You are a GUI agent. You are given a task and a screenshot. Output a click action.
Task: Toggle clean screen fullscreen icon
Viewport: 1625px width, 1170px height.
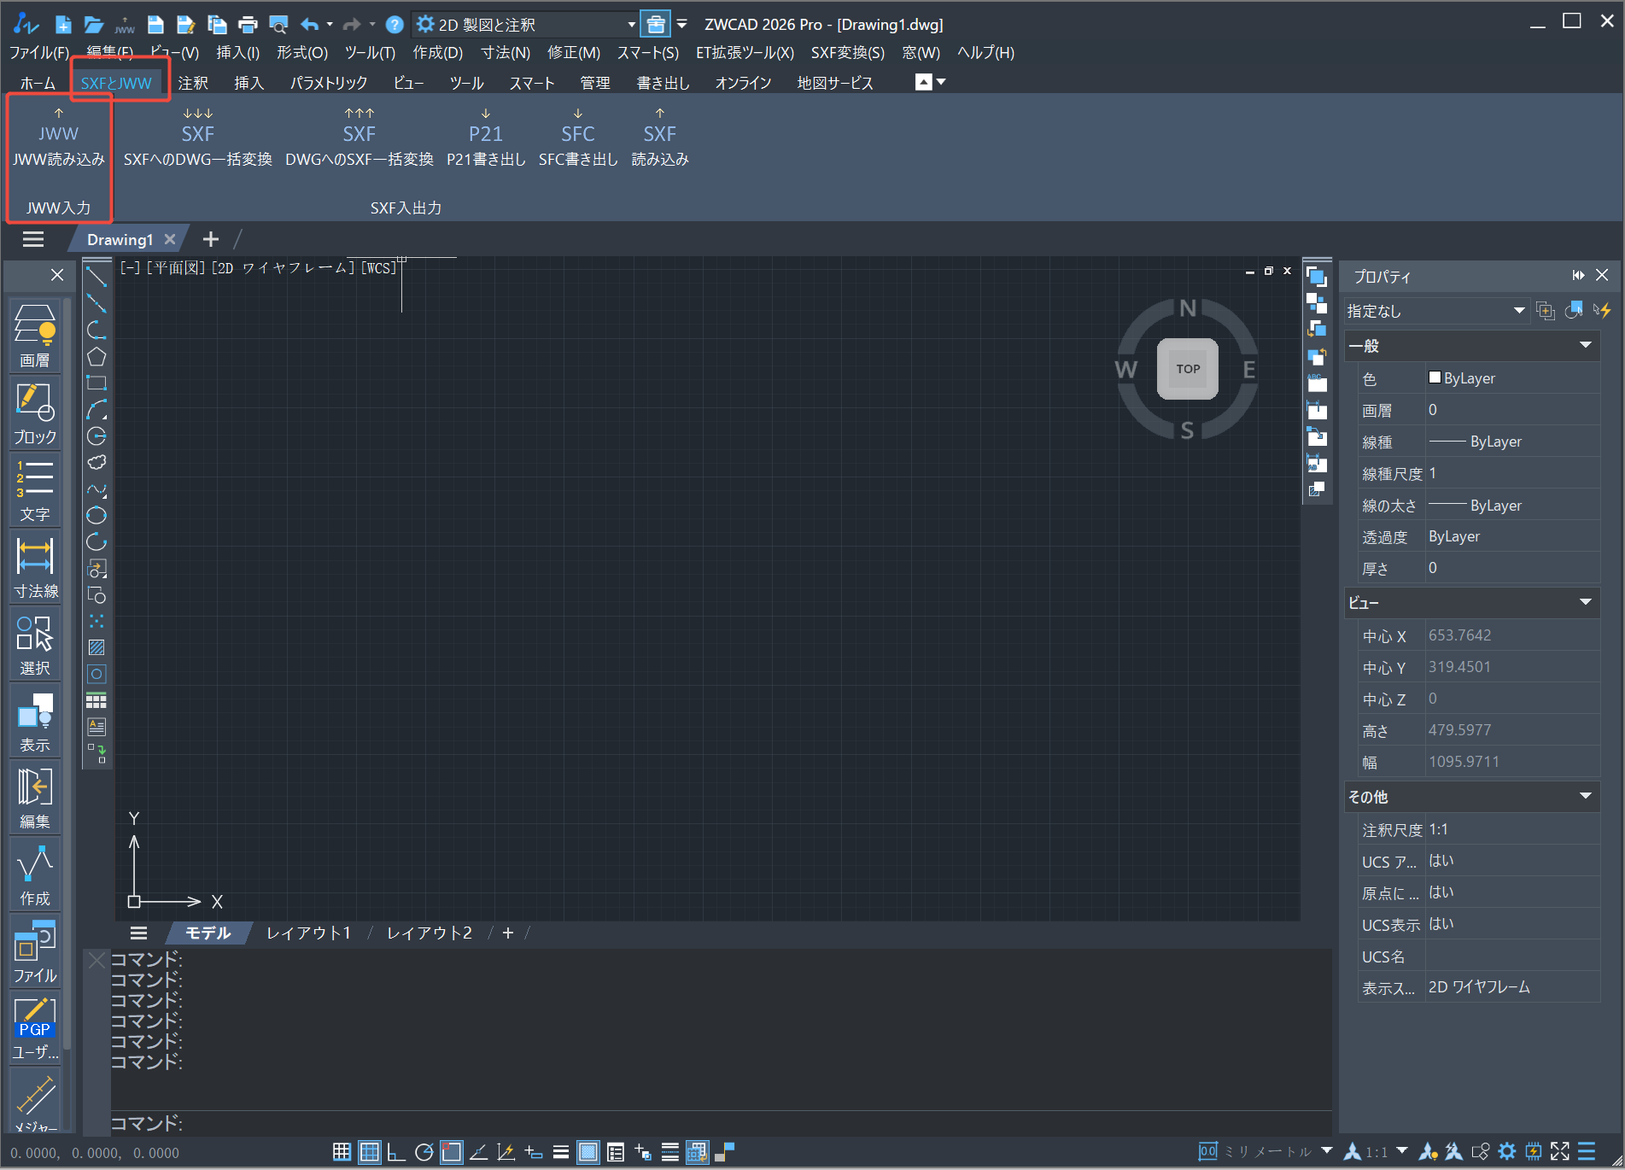pyautogui.click(x=1560, y=1151)
